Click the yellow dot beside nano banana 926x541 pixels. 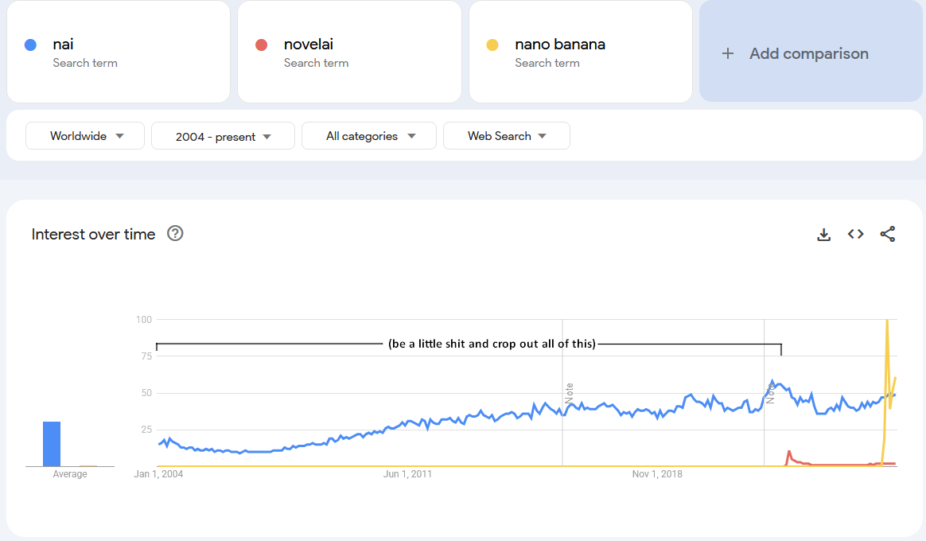click(492, 45)
